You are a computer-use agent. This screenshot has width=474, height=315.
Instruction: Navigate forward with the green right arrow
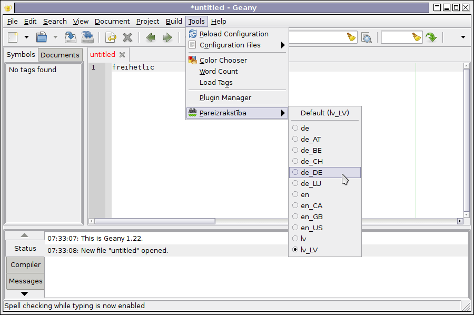point(167,37)
